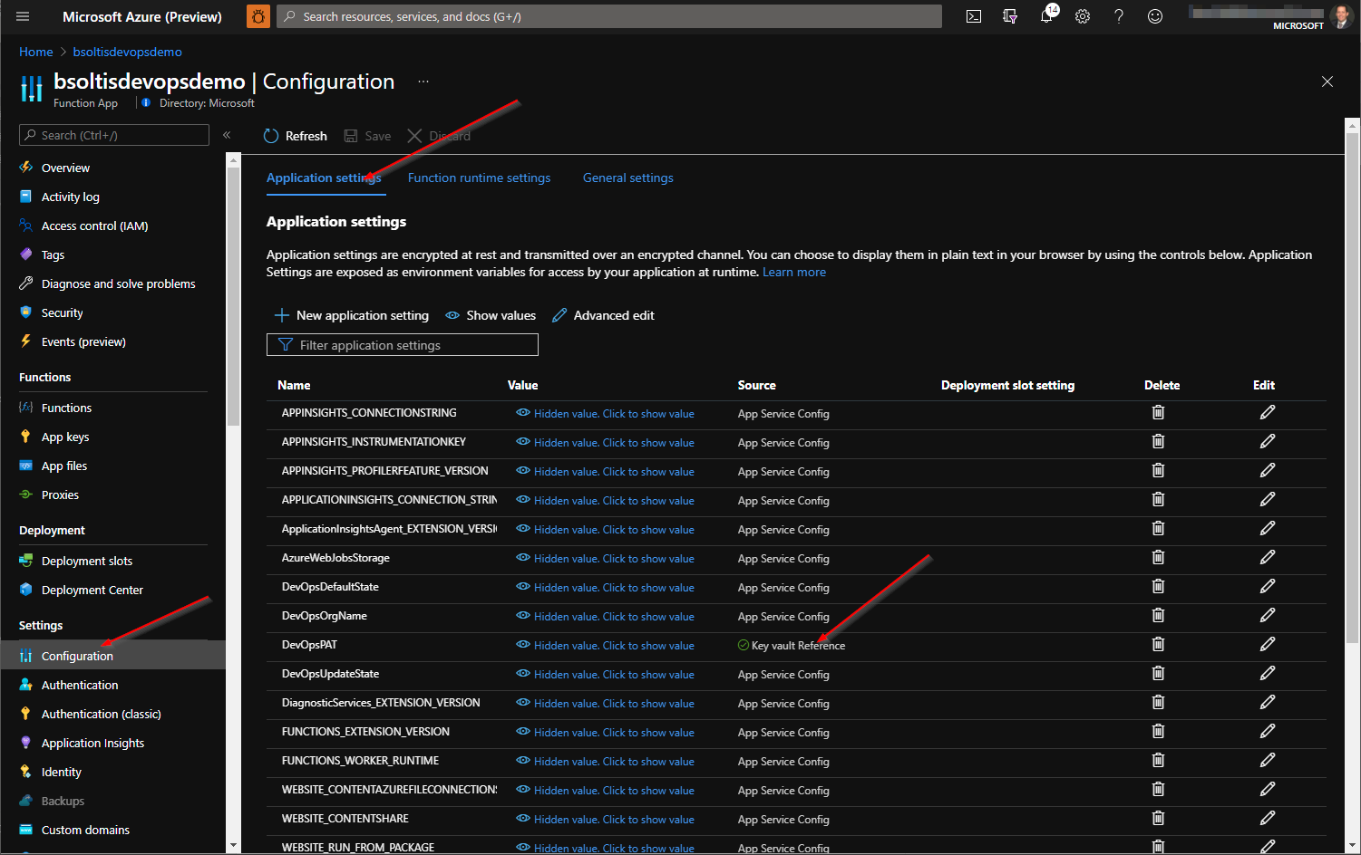The height and width of the screenshot is (855, 1361).
Task: Open the Azure portal hamburger menu
Action: tap(23, 16)
